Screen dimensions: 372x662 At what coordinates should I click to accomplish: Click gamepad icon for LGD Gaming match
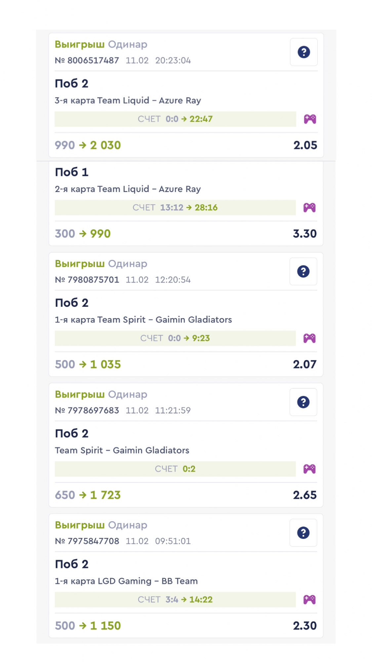click(310, 600)
